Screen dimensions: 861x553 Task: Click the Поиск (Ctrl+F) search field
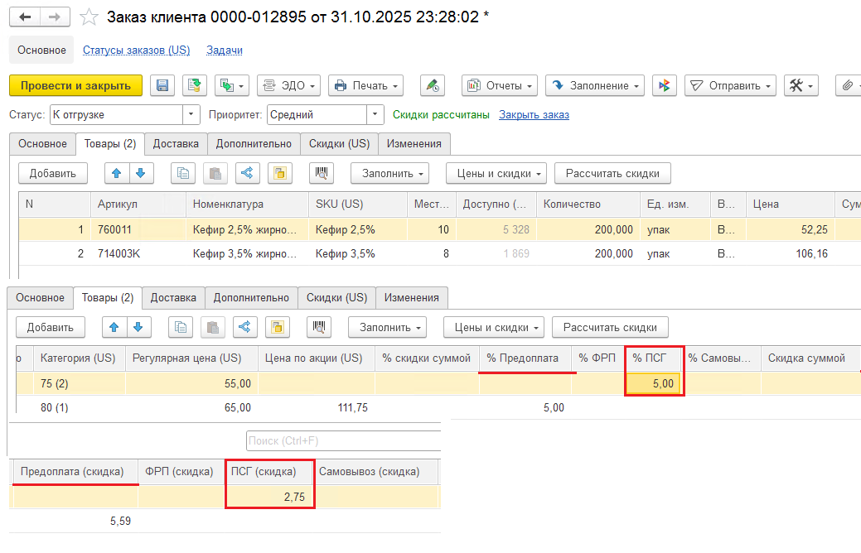343,440
